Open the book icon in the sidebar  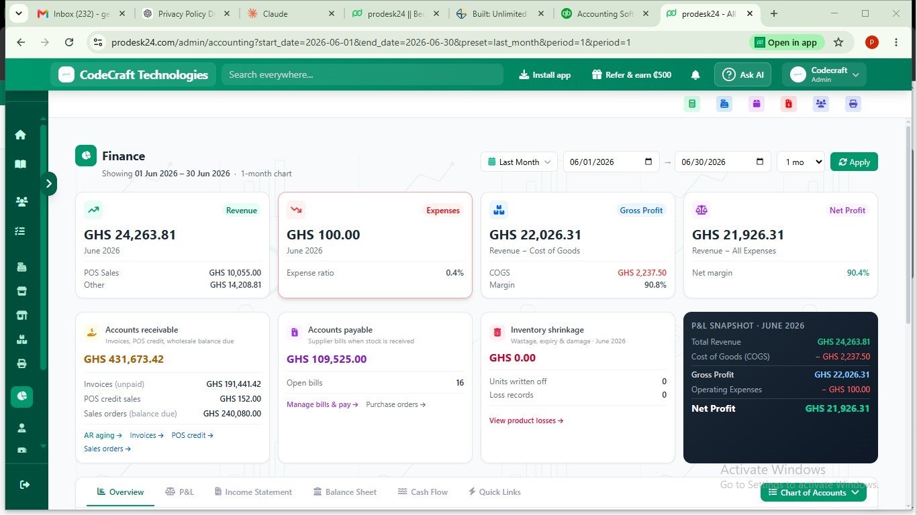point(21,164)
